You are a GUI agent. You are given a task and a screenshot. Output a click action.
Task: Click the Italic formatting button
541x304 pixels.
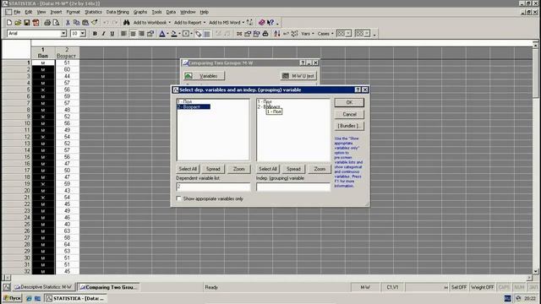[103, 34]
